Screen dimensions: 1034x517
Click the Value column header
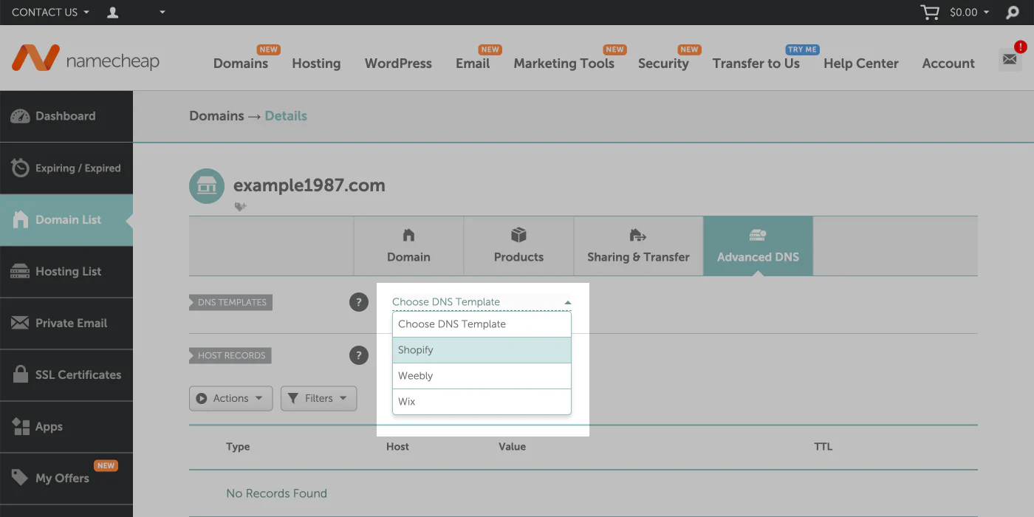pos(512,447)
